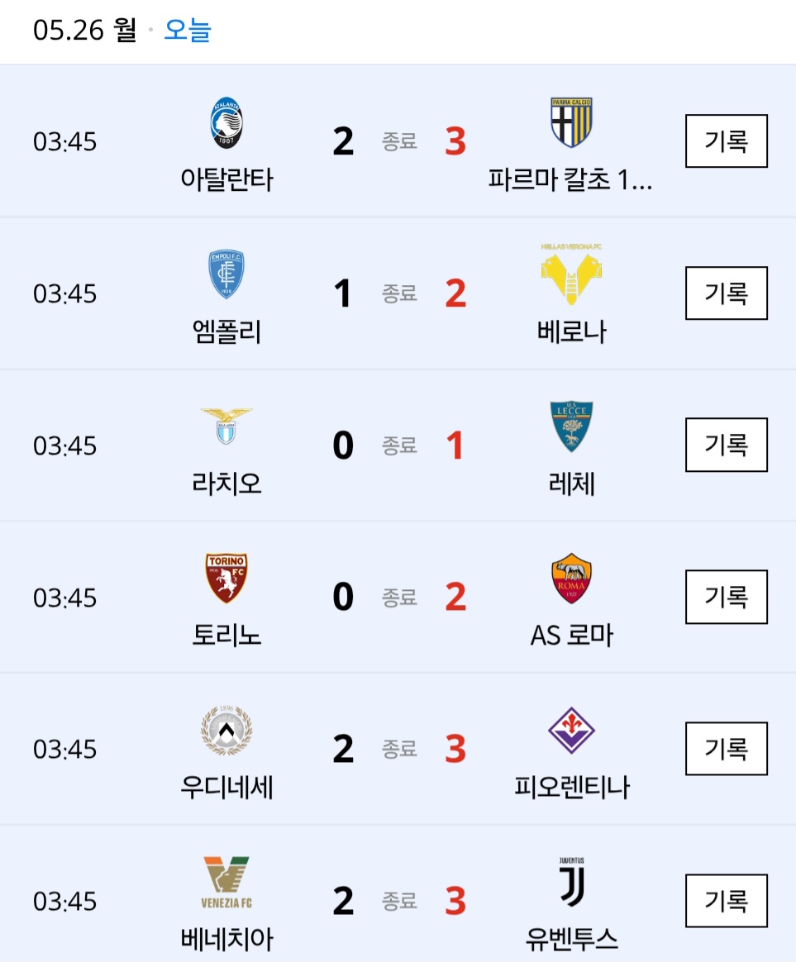Image resolution: width=796 pixels, height=962 pixels.
Task: Open the Lecce team crest
Action: click(571, 426)
